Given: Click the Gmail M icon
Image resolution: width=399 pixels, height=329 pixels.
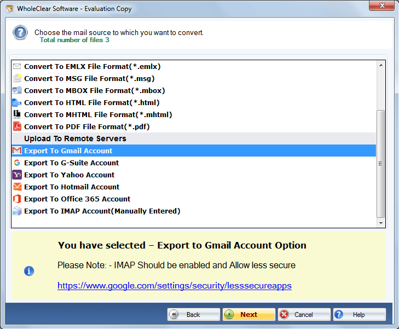Looking at the screenshot, I should 17,151.
